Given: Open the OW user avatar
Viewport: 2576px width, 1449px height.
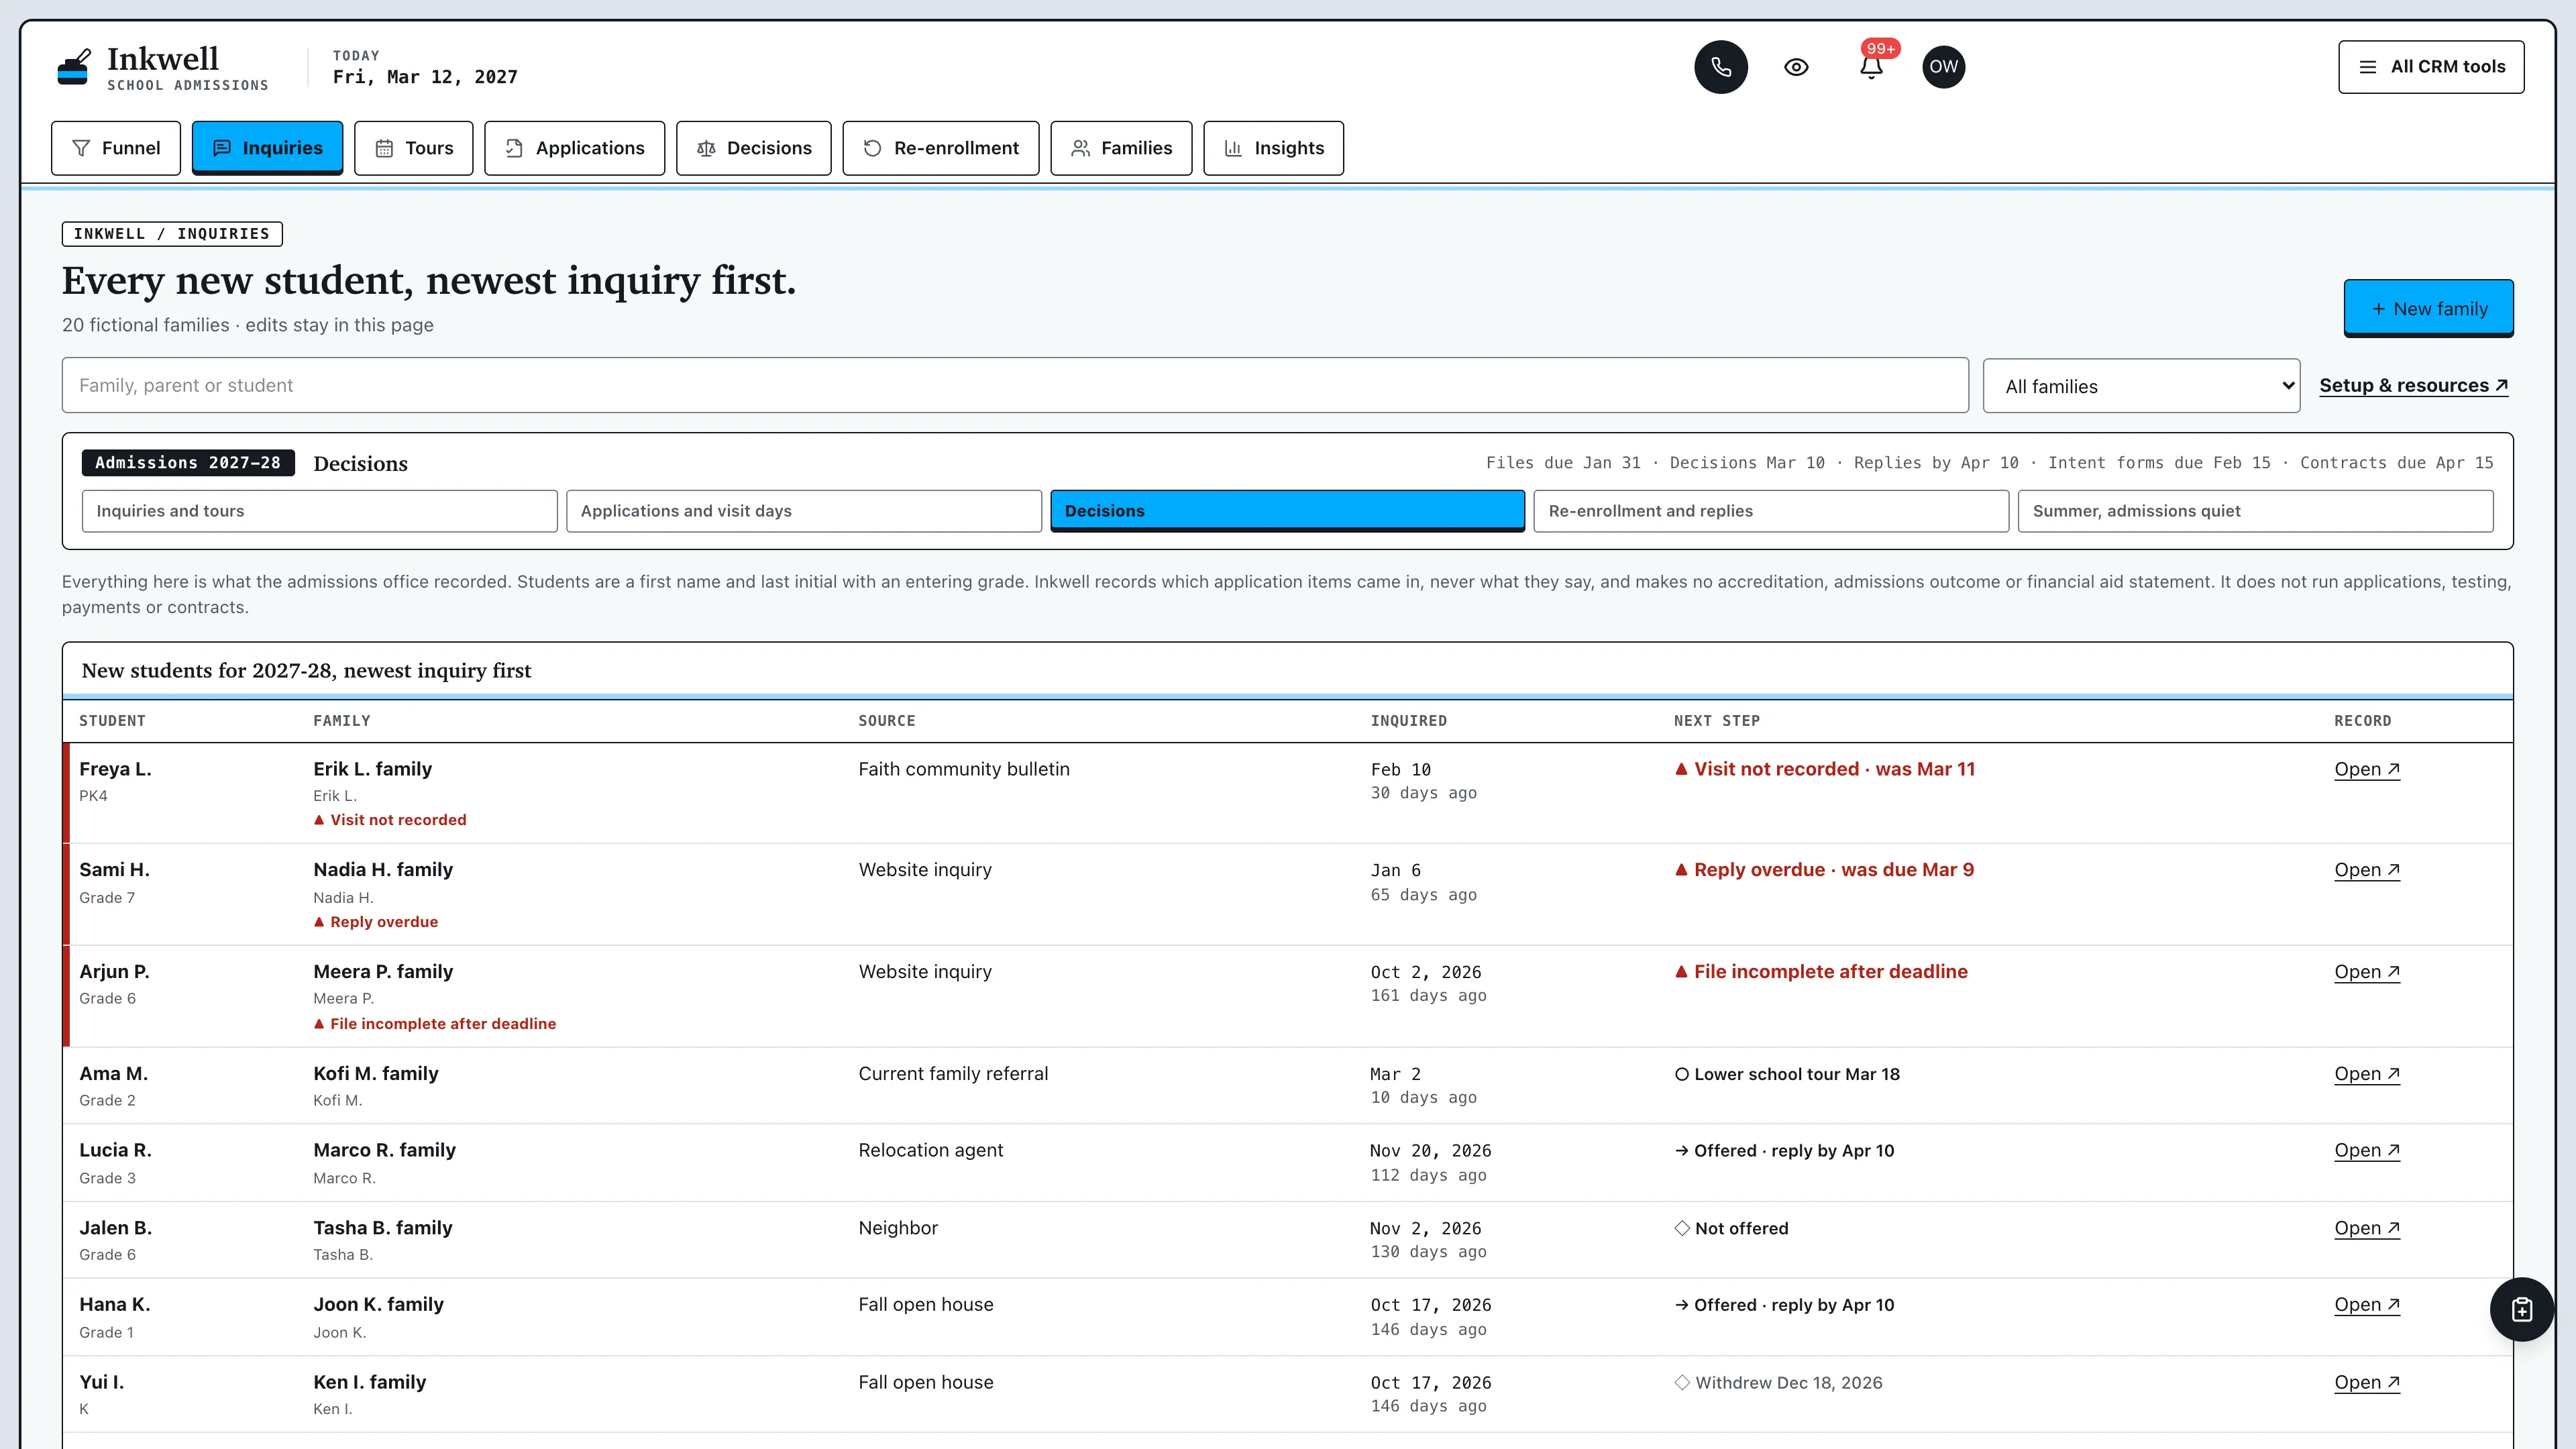Looking at the screenshot, I should (x=1943, y=67).
